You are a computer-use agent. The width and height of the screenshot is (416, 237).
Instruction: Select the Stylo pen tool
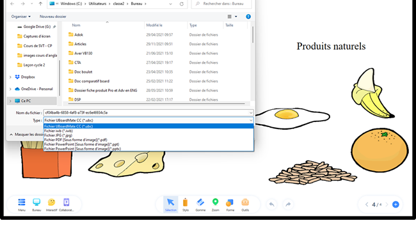186,204
